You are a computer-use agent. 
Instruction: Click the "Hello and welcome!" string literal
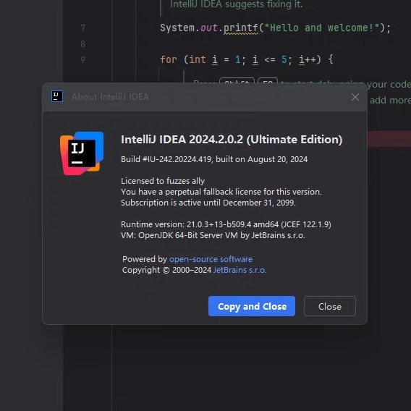[x=322, y=27]
